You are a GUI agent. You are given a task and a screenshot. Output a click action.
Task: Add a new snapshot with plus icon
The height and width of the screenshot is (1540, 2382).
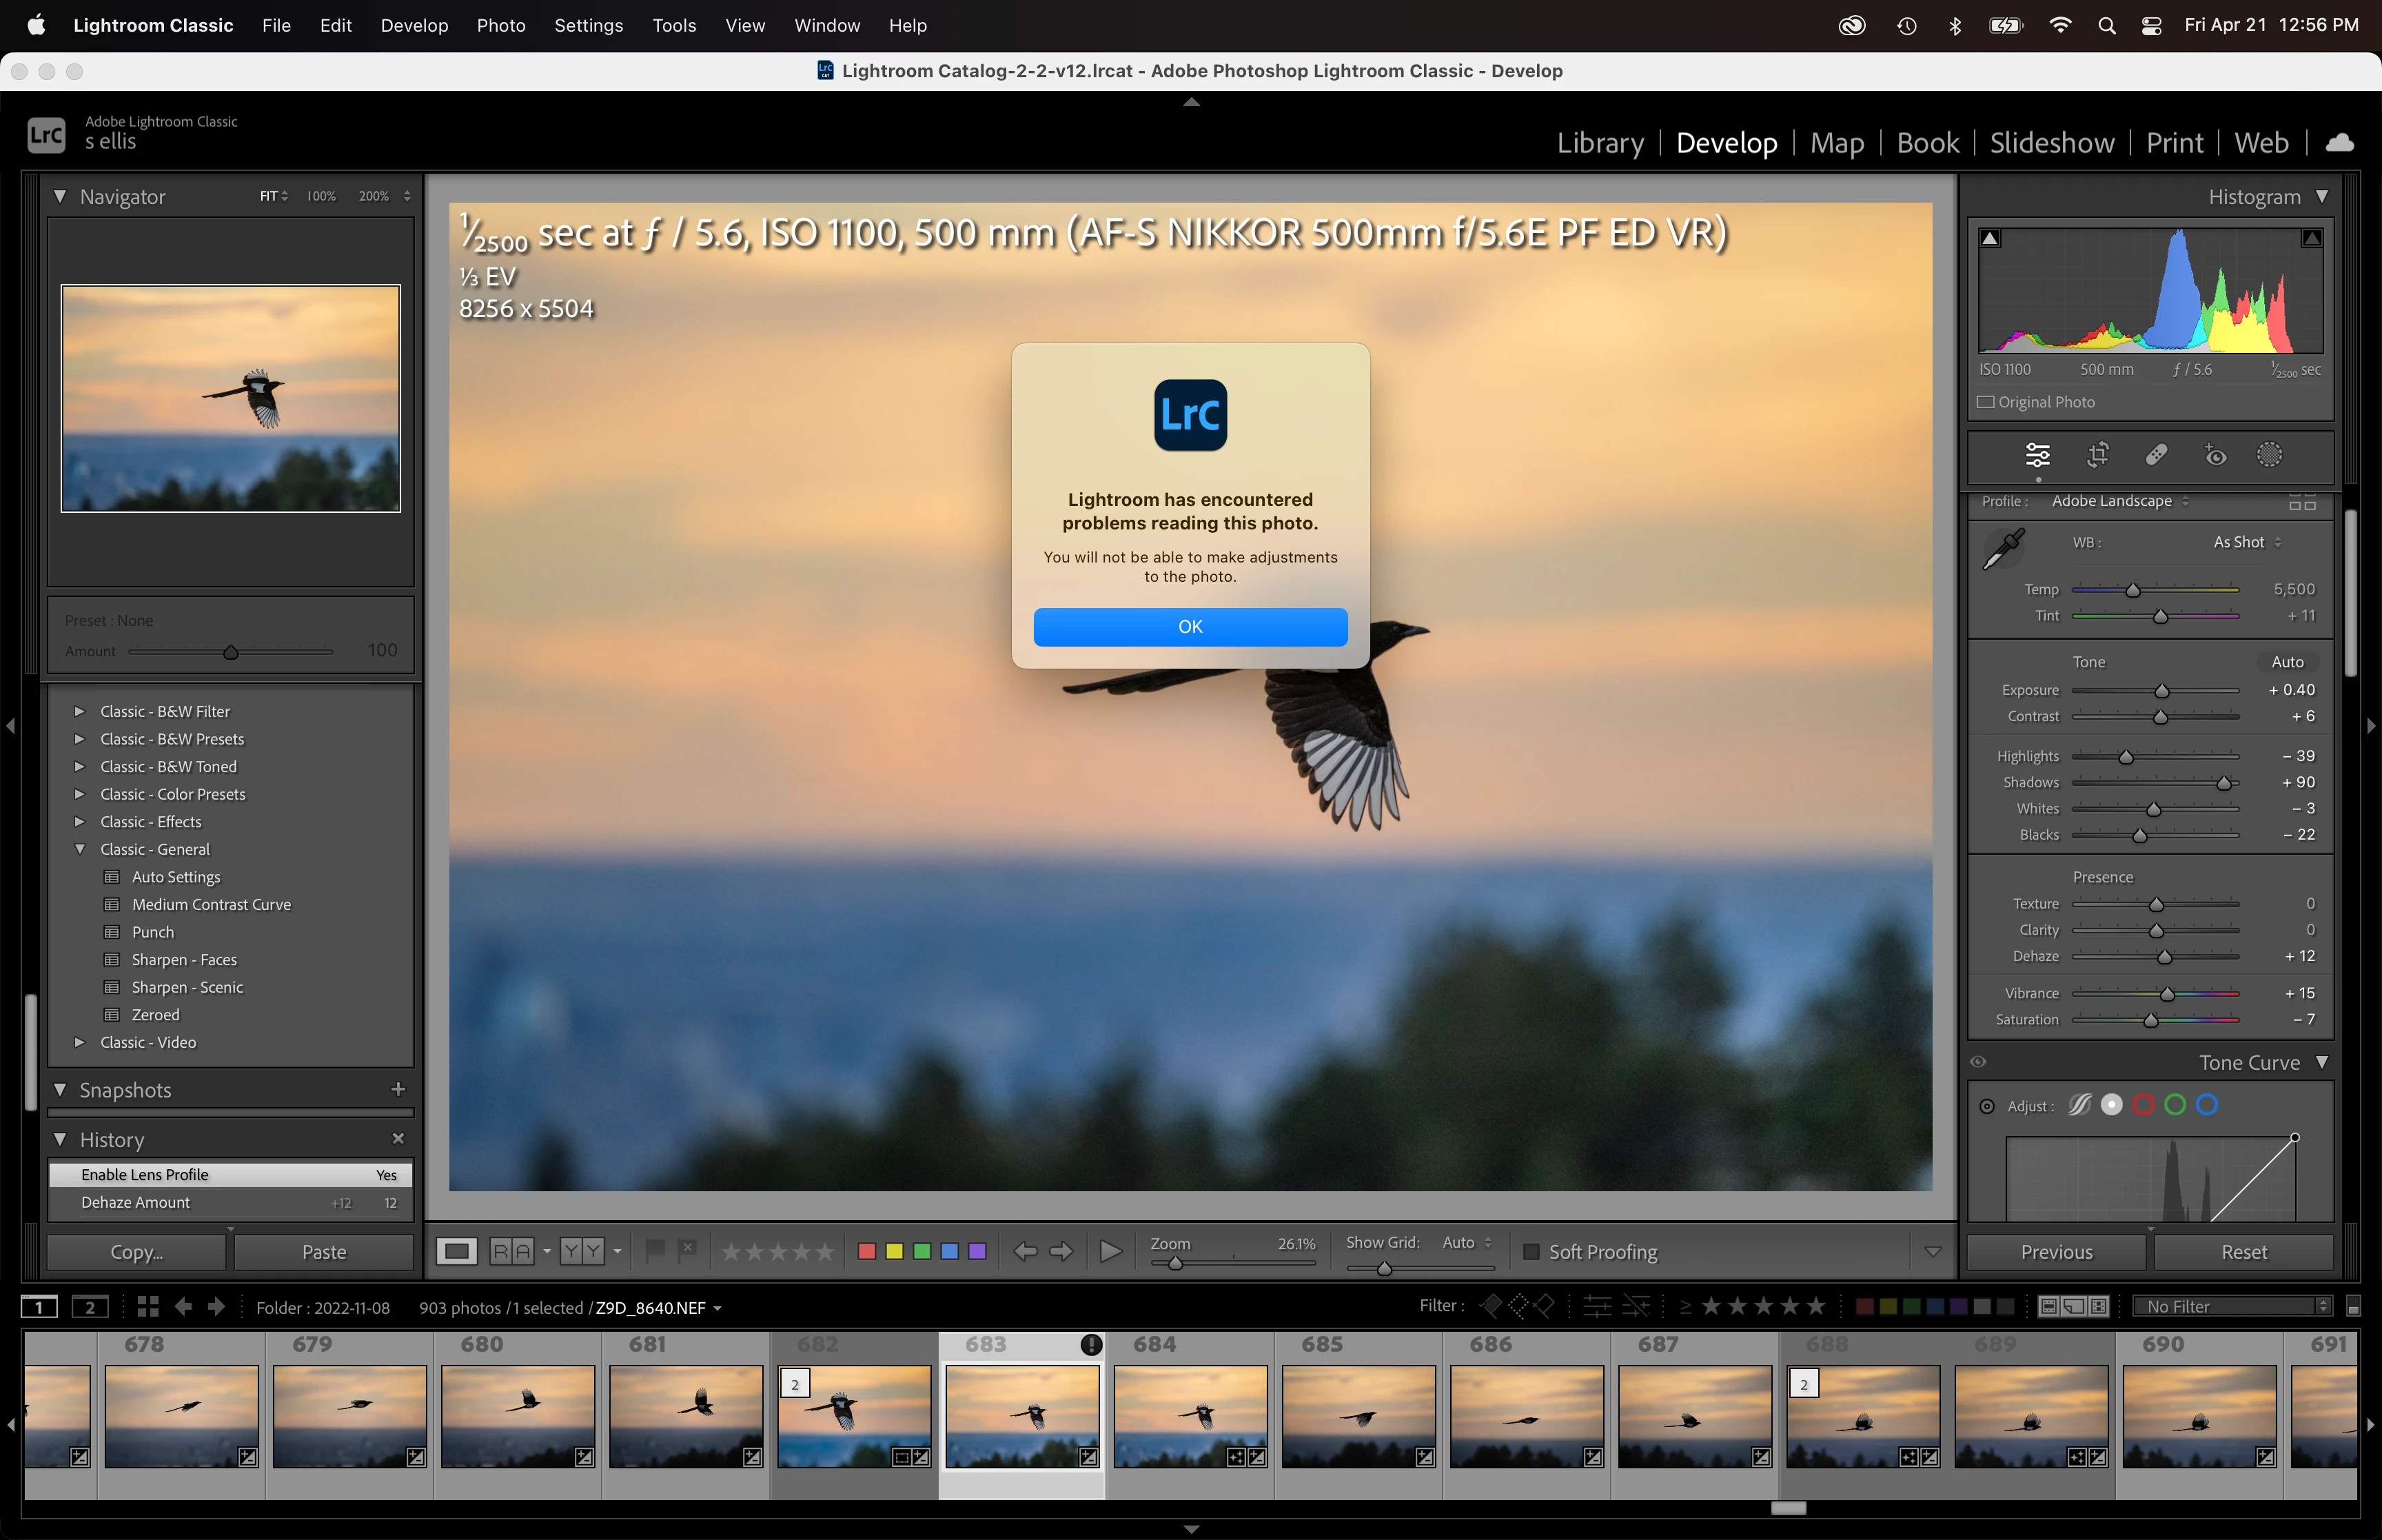398,1089
